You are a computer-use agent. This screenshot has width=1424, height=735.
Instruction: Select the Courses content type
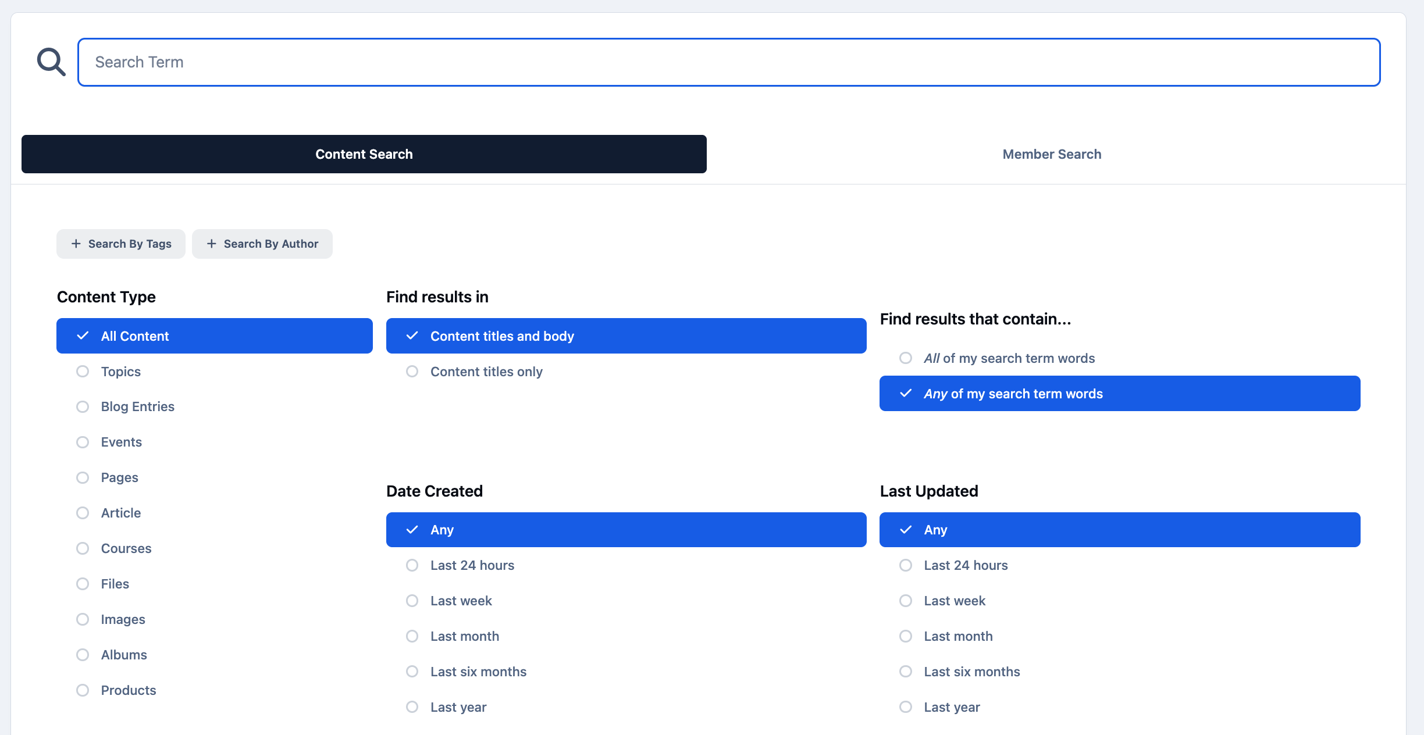click(x=215, y=548)
